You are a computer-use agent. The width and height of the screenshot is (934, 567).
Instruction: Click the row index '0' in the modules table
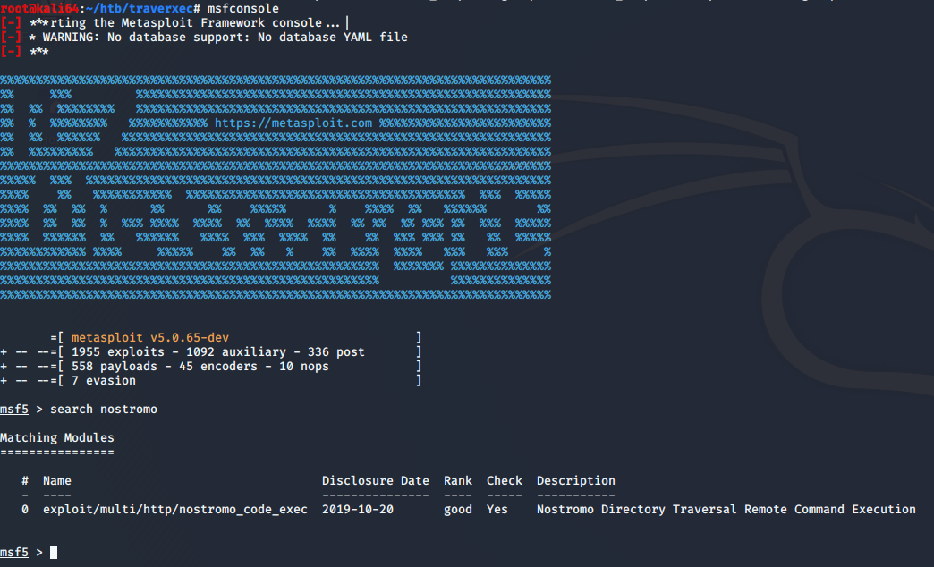click(25, 510)
